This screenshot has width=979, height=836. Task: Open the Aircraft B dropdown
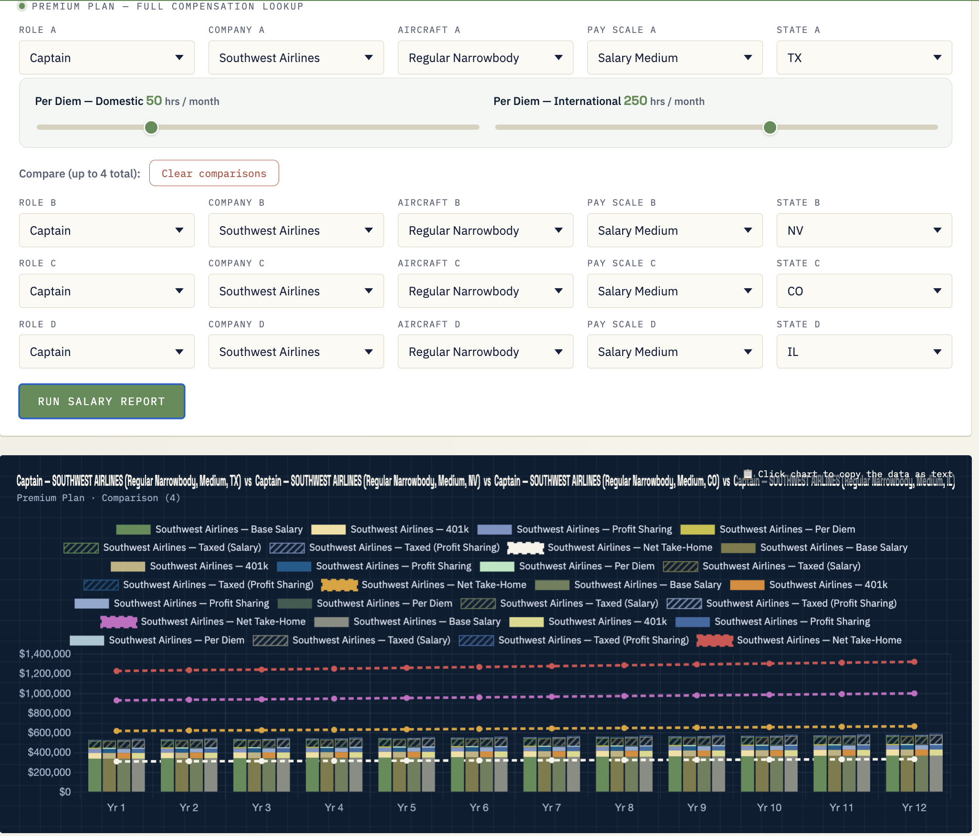tap(486, 230)
